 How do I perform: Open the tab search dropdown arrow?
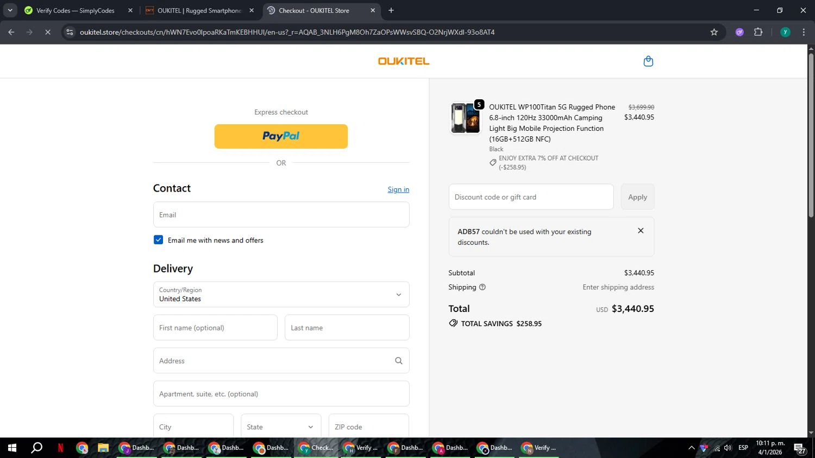click(10, 10)
